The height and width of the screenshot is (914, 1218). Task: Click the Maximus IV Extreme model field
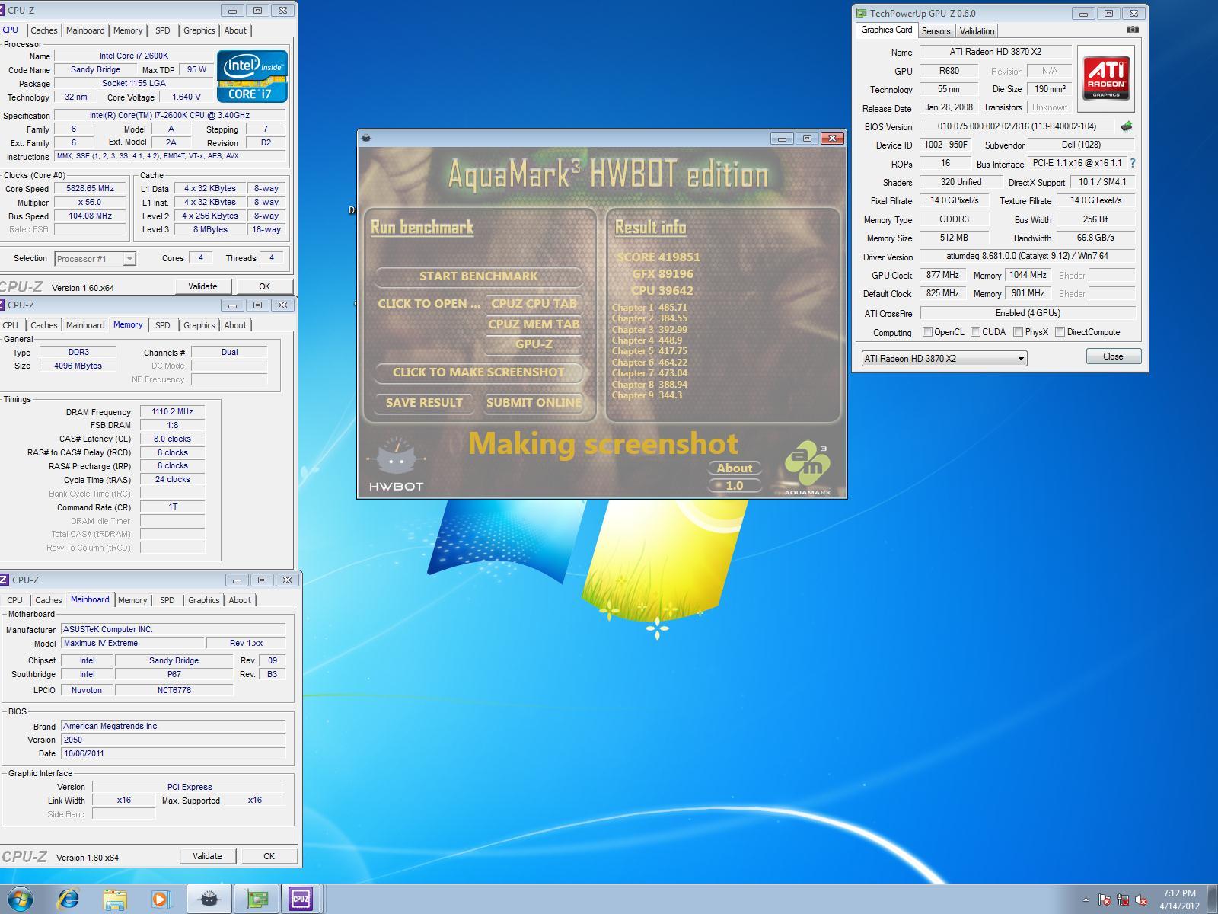[x=132, y=644]
